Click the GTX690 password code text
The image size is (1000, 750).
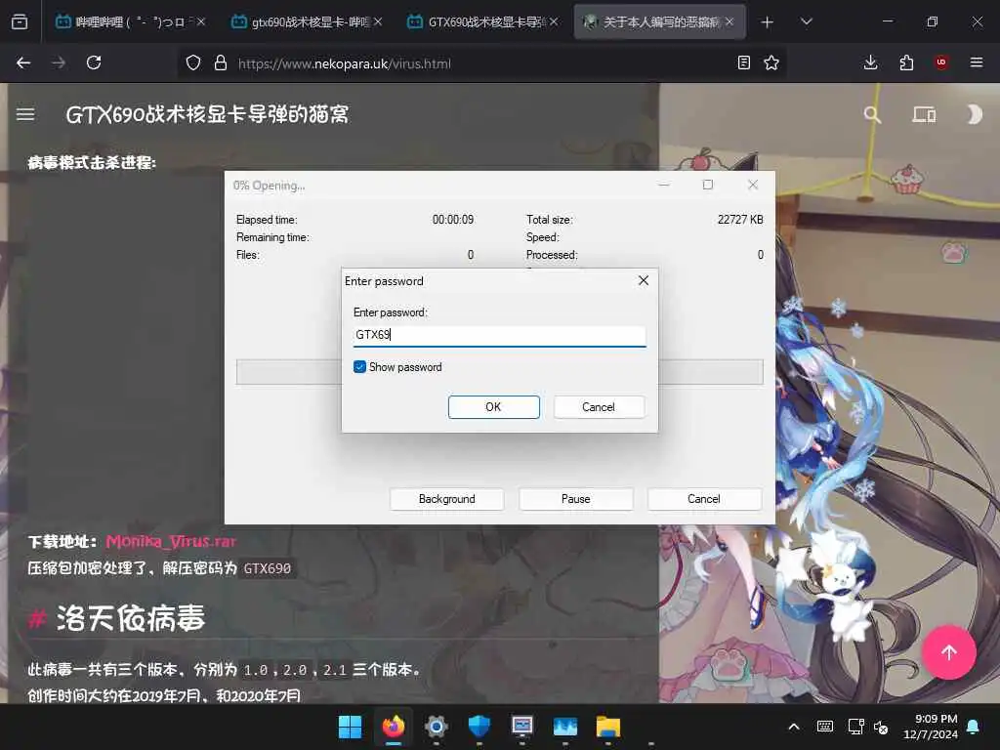(268, 568)
